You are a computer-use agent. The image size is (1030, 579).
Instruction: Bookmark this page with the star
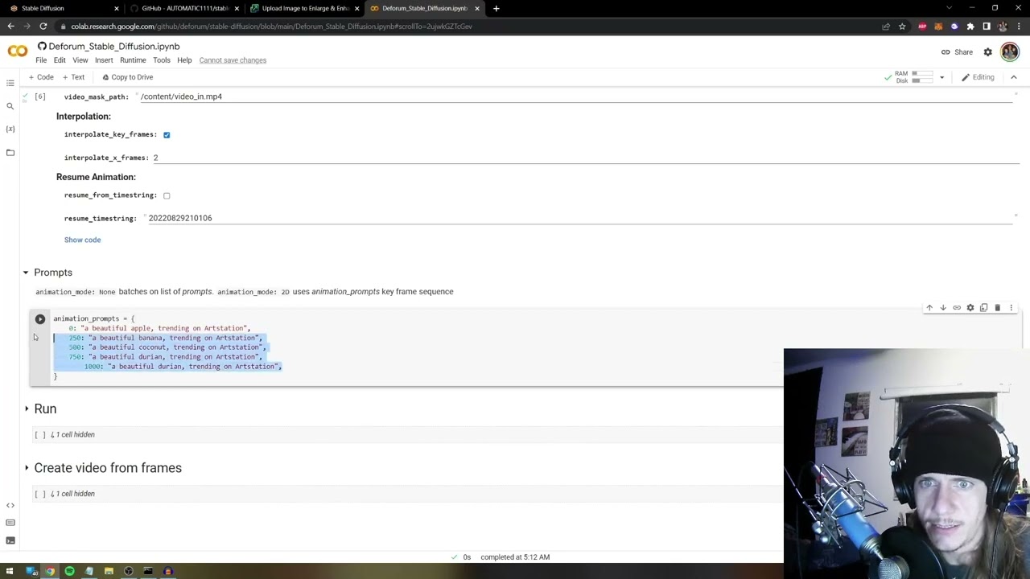[x=902, y=27]
